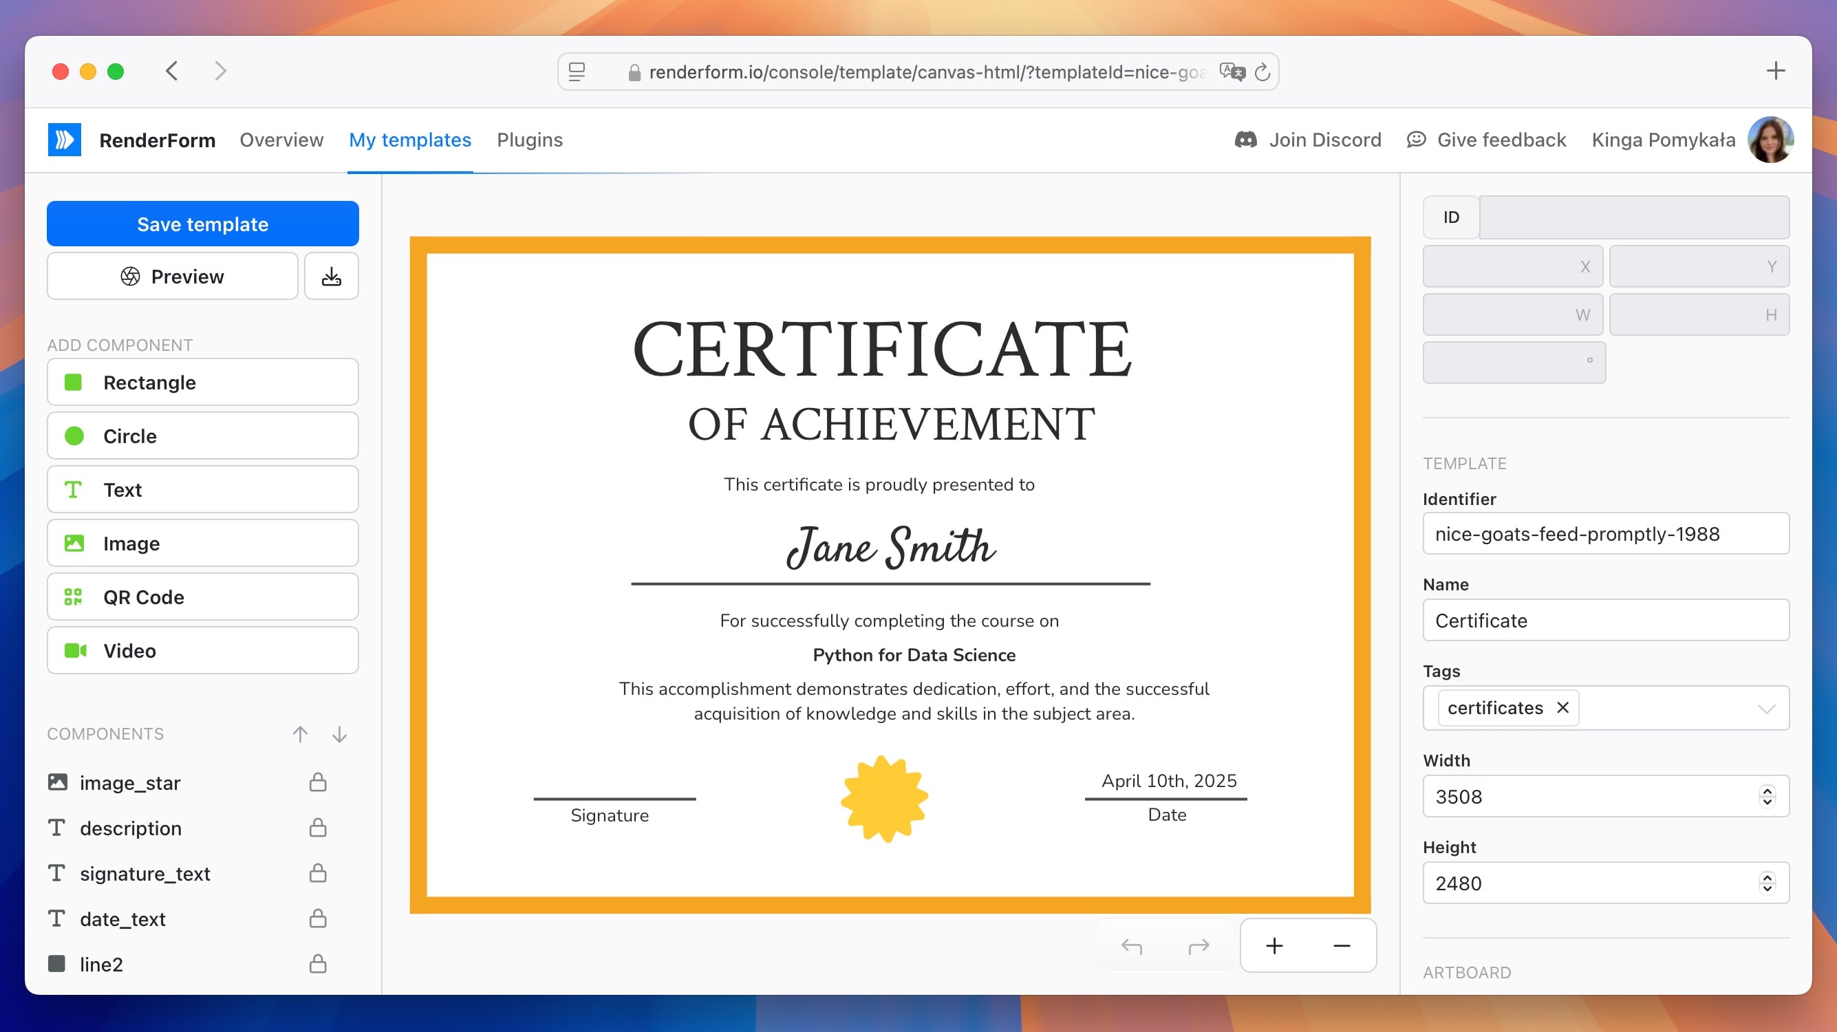The height and width of the screenshot is (1032, 1837).
Task: Click the redo arrow on canvas
Action: coord(1199,946)
